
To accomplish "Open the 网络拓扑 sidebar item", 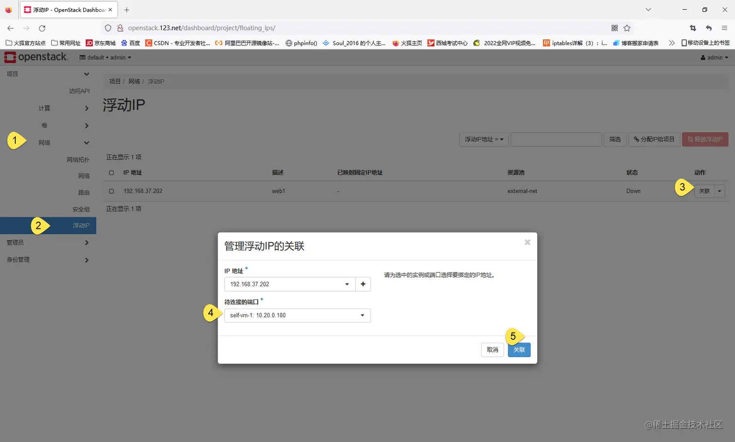I will click(x=78, y=159).
